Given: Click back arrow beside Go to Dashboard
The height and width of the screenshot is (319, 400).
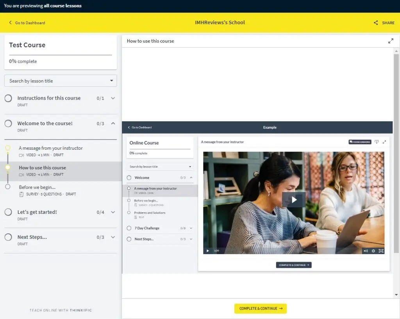Looking at the screenshot, I should pos(11,23).
